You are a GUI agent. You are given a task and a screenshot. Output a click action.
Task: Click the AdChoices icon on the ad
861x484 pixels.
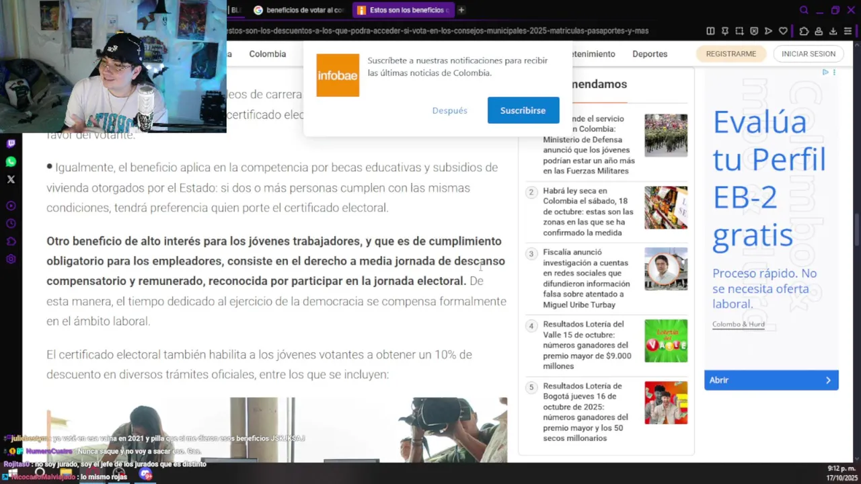click(825, 72)
